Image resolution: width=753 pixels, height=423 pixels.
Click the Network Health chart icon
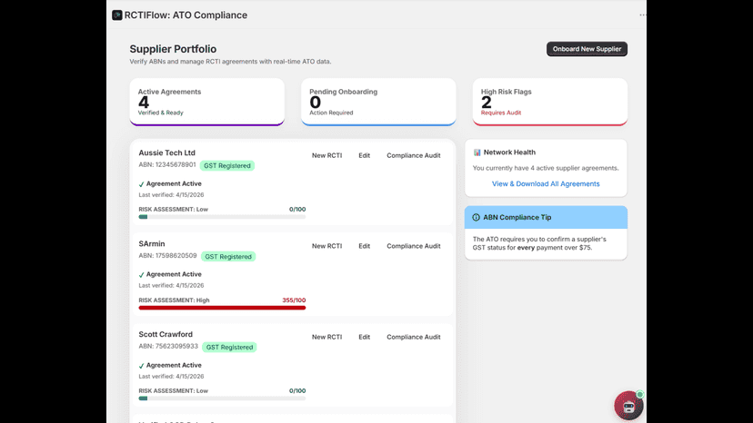click(477, 152)
